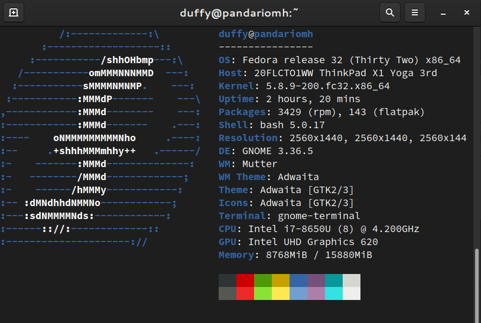Open the terminal search tool
The width and height of the screenshot is (481, 323).
tap(389, 12)
